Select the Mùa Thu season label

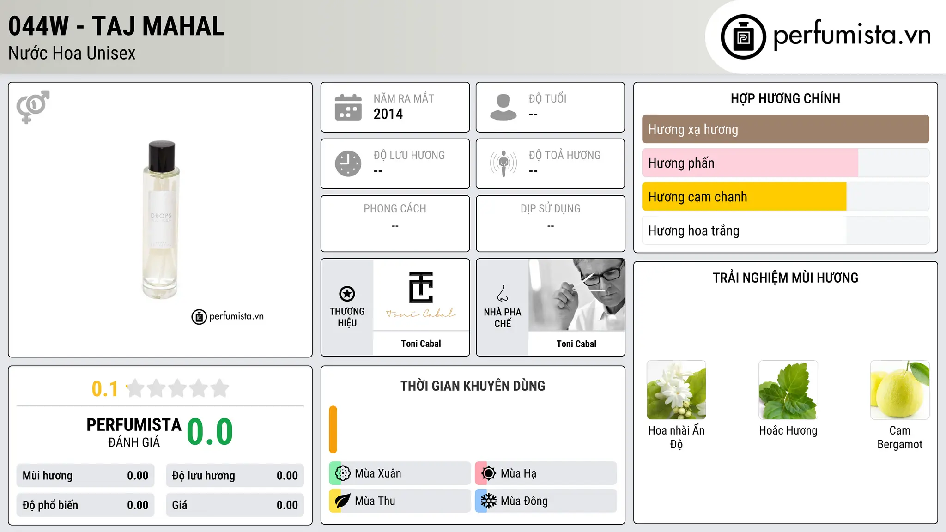coord(375,501)
